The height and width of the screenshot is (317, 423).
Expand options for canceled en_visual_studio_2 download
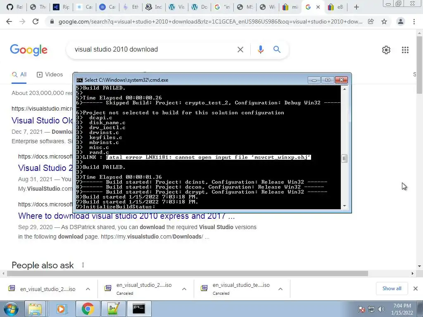pos(184,289)
